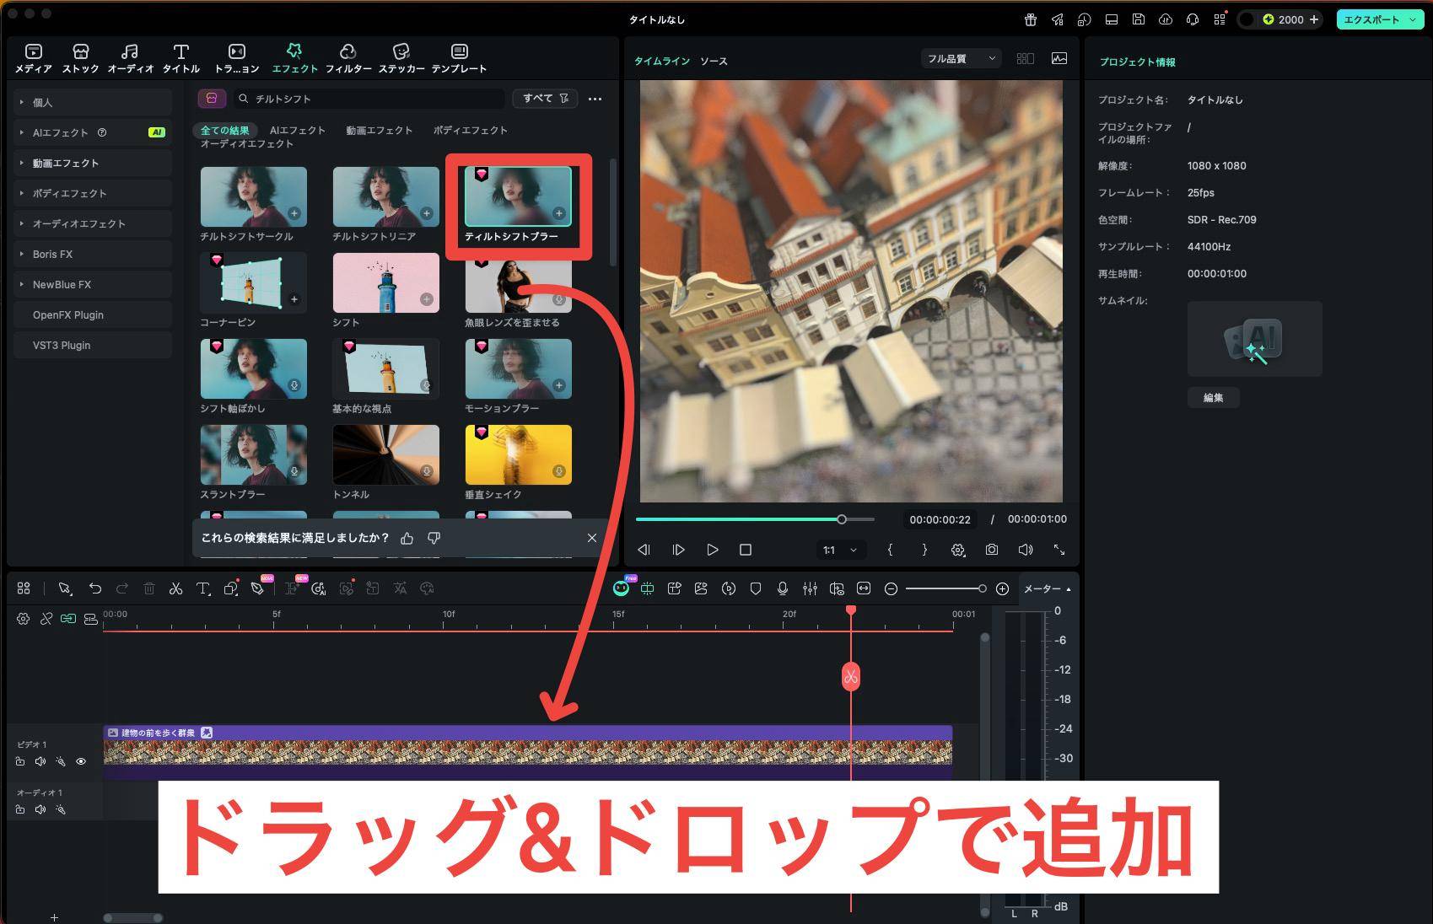Click the fullscreen preview icon
The image size is (1433, 924).
[1059, 550]
